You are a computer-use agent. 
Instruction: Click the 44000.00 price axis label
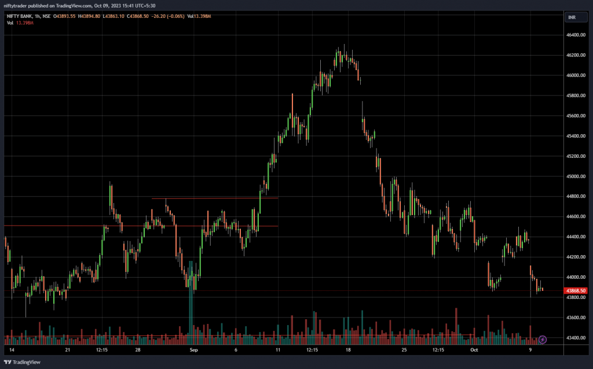click(576, 277)
